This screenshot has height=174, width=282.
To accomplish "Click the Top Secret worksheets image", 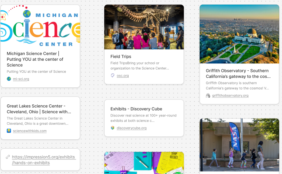I will tap(144, 163).
